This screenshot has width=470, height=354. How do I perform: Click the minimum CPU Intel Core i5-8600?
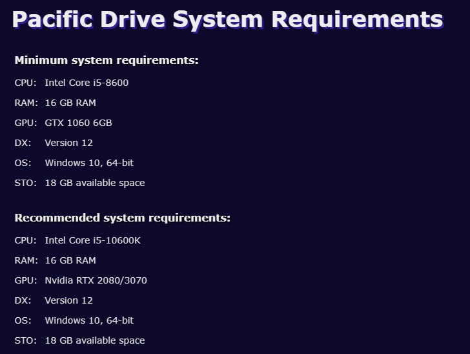(x=87, y=83)
